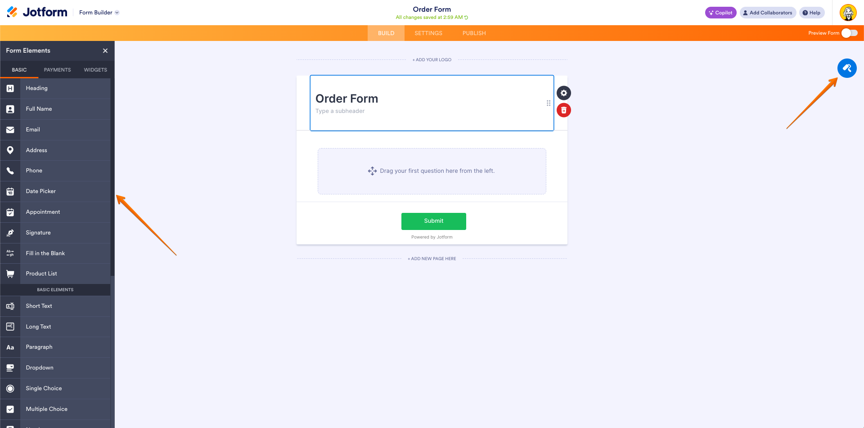Add the Single Choice element
864x428 pixels.
pos(55,388)
